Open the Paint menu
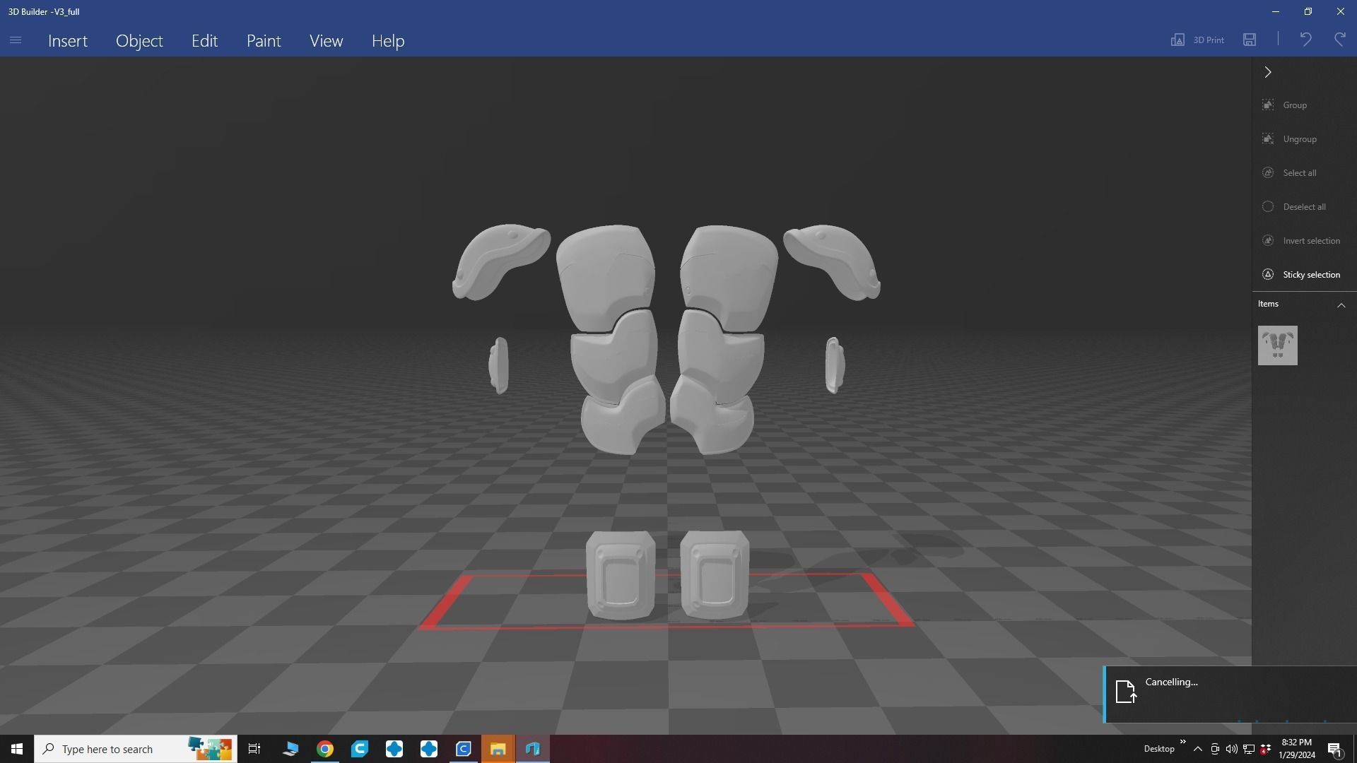The image size is (1357, 763). click(x=264, y=41)
